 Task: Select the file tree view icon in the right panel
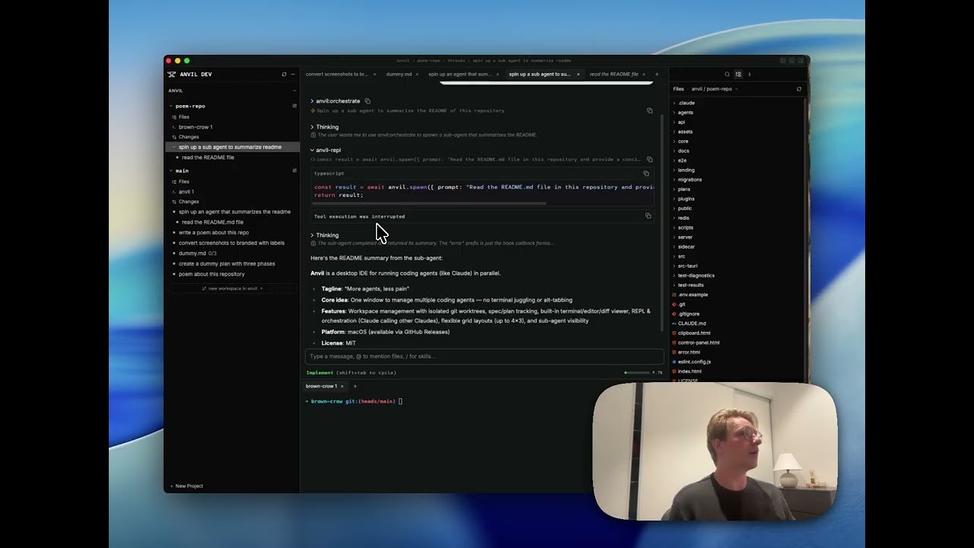738,75
